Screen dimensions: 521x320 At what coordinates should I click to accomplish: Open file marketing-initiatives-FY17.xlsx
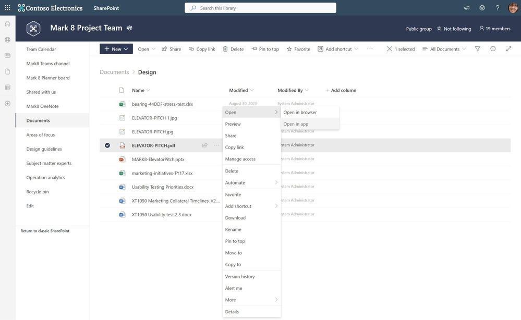click(162, 173)
